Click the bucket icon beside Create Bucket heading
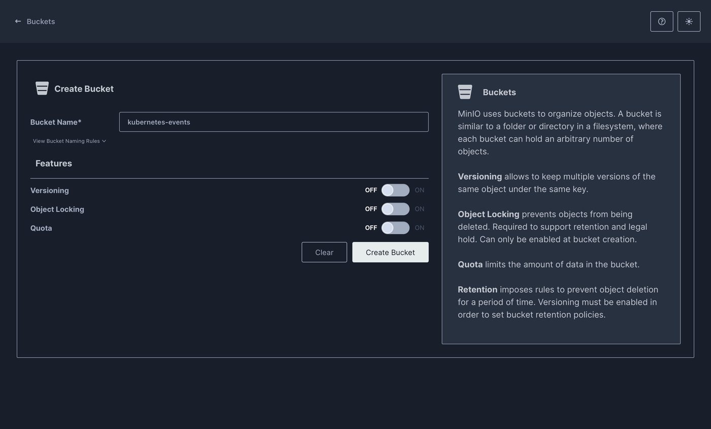 click(x=42, y=88)
